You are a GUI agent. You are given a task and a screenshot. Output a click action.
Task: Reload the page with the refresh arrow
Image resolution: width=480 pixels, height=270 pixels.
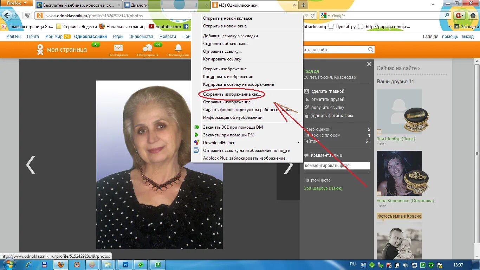pos(313,16)
